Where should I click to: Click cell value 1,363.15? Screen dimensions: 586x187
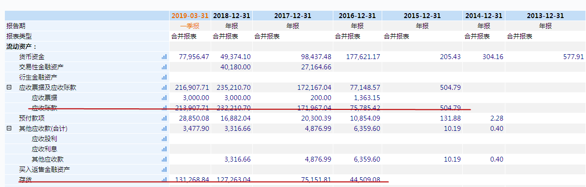pyautogui.click(x=368, y=98)
